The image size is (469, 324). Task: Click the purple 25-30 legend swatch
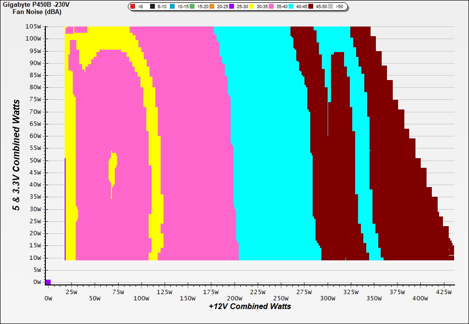click(232, 7)
